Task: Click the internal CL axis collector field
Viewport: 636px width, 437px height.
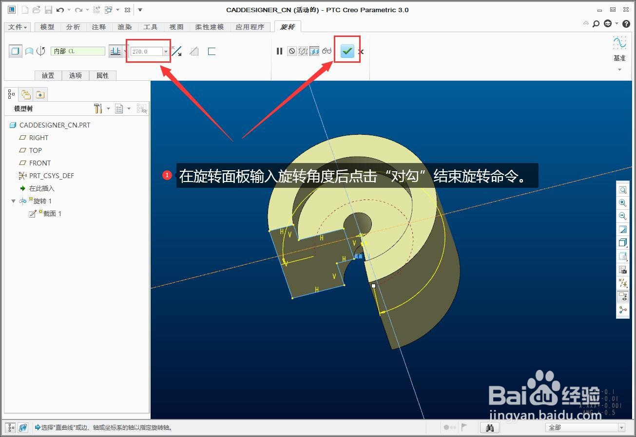Action: point(78,51)
